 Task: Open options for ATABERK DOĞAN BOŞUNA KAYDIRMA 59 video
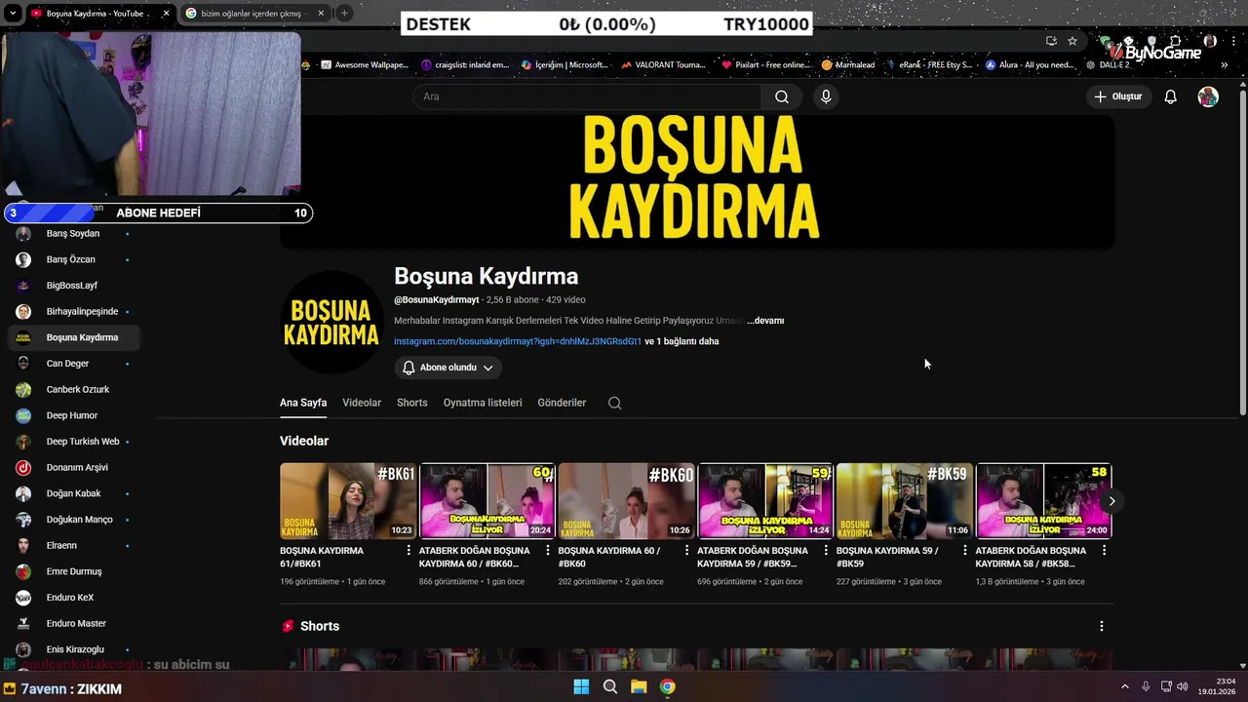pos(826,551)
